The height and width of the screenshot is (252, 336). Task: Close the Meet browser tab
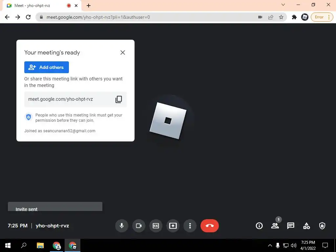tap(76, 6)
